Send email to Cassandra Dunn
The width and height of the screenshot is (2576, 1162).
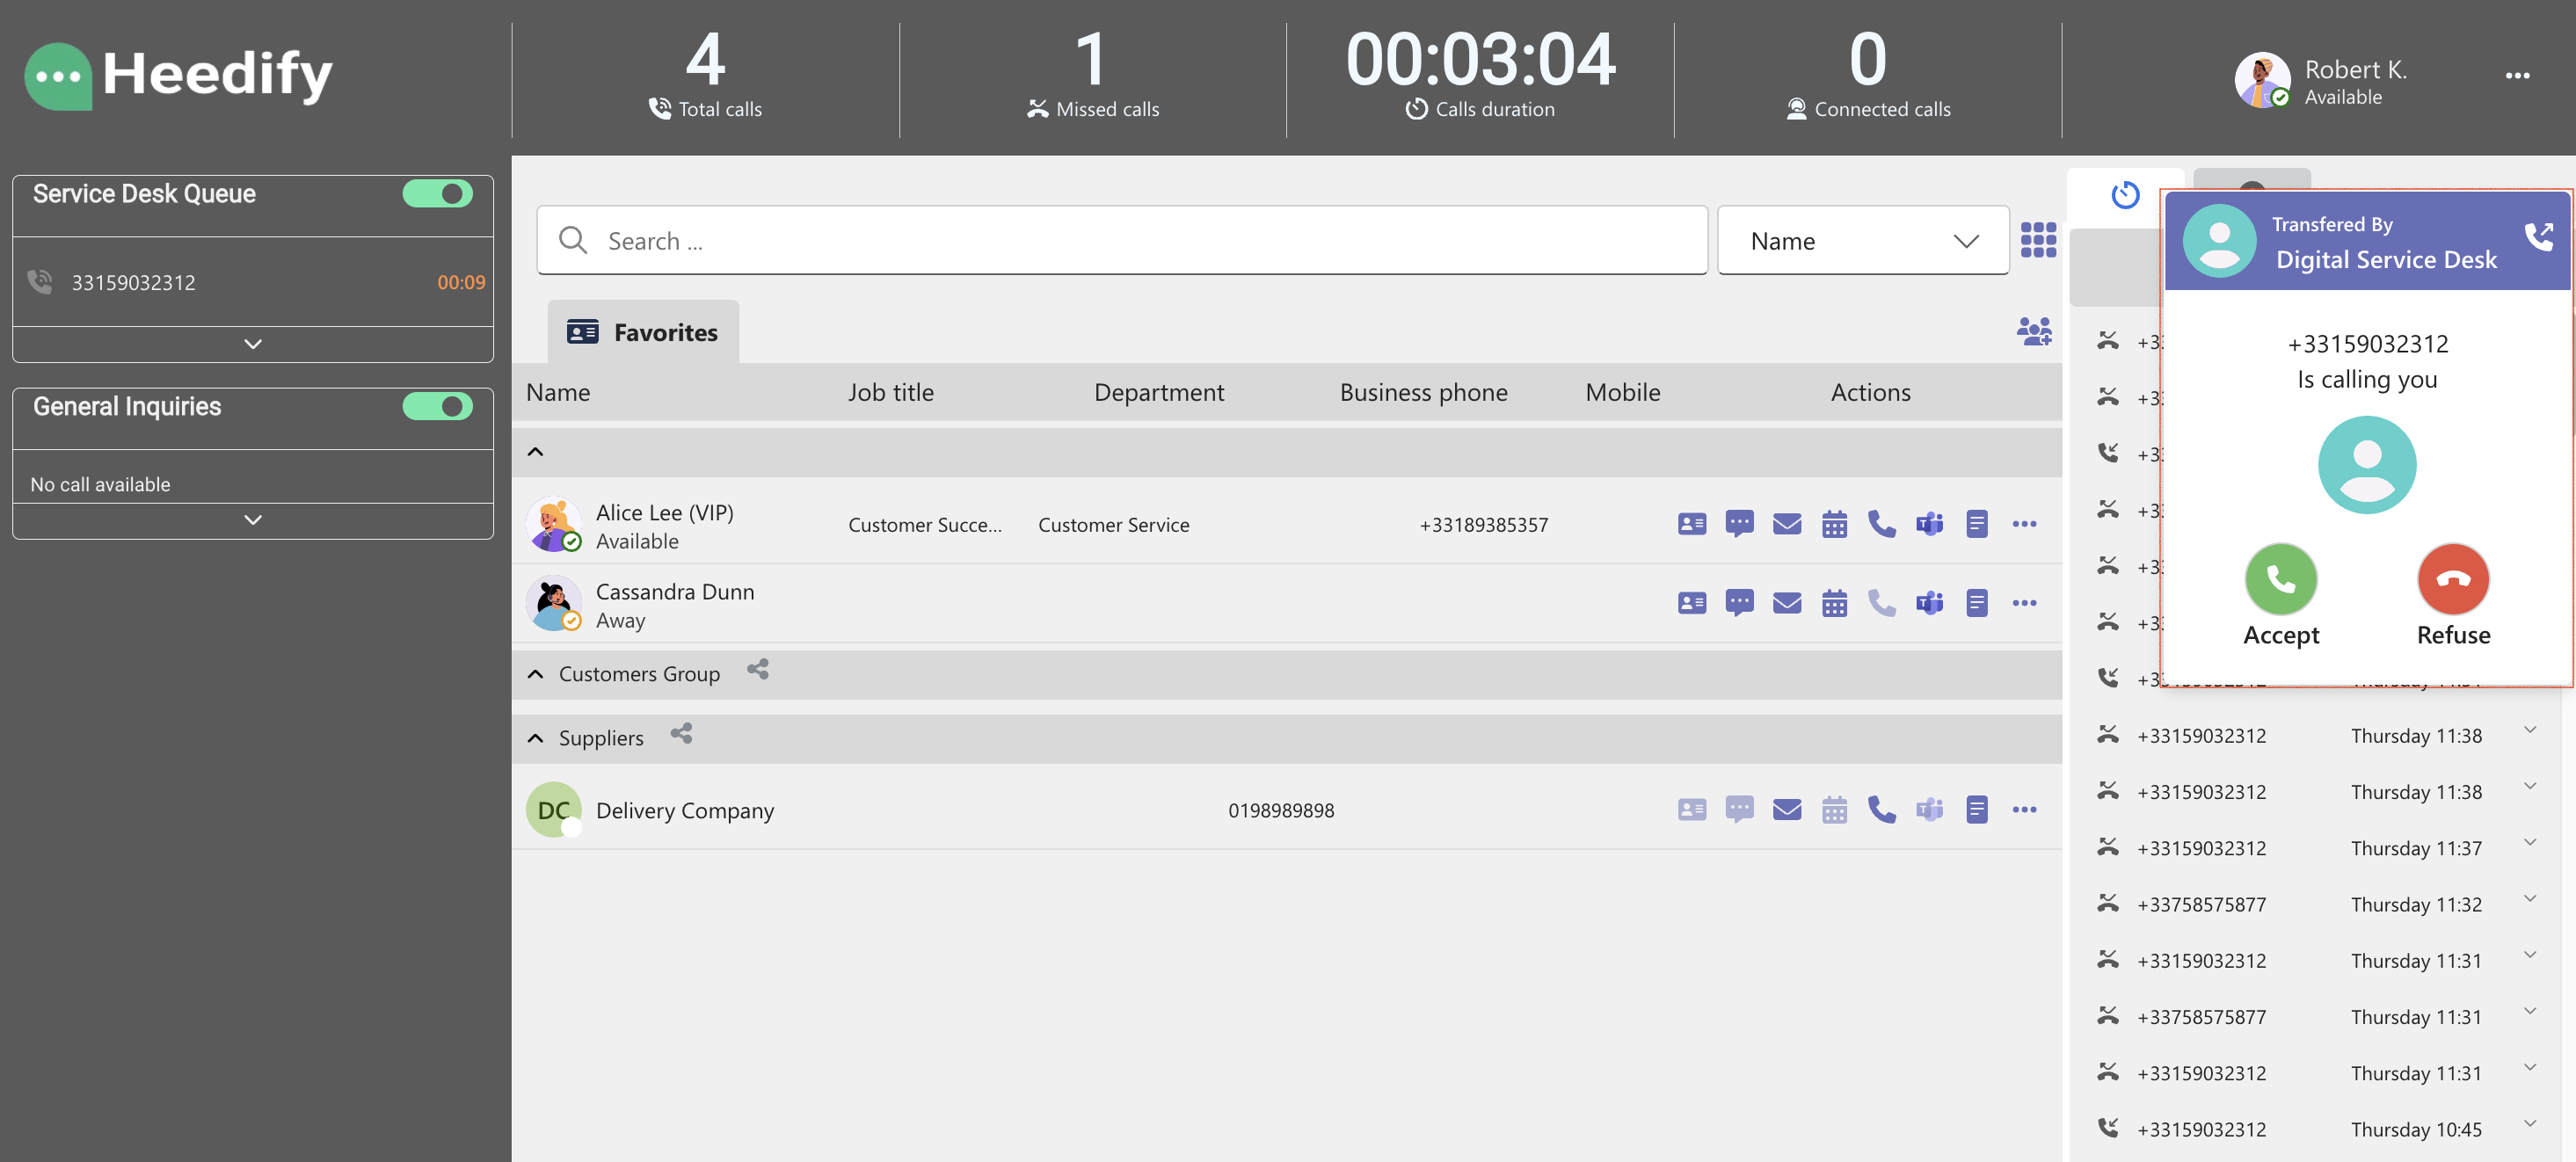tap(1786, 603)
